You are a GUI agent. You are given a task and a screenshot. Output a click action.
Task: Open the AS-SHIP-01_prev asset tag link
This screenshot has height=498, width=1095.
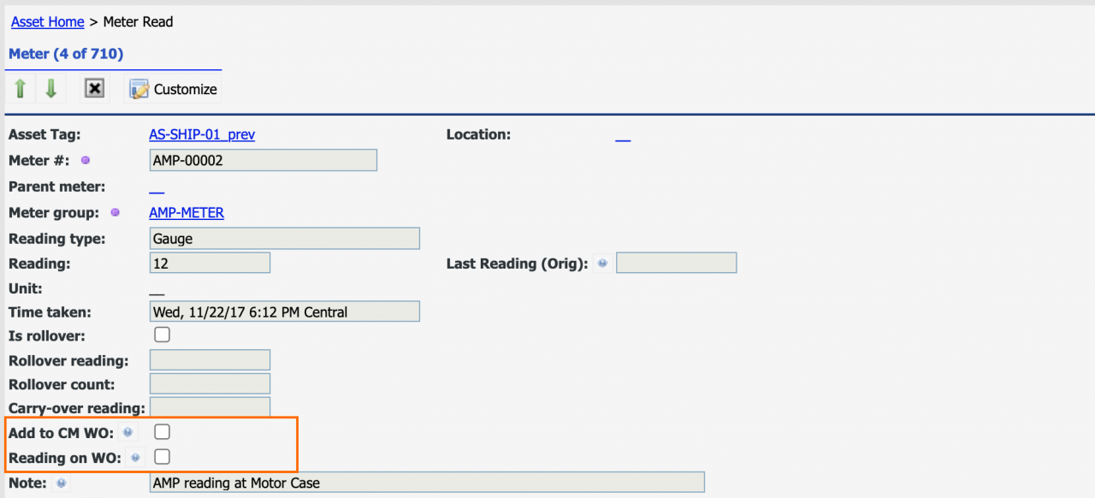pos(202,134)
